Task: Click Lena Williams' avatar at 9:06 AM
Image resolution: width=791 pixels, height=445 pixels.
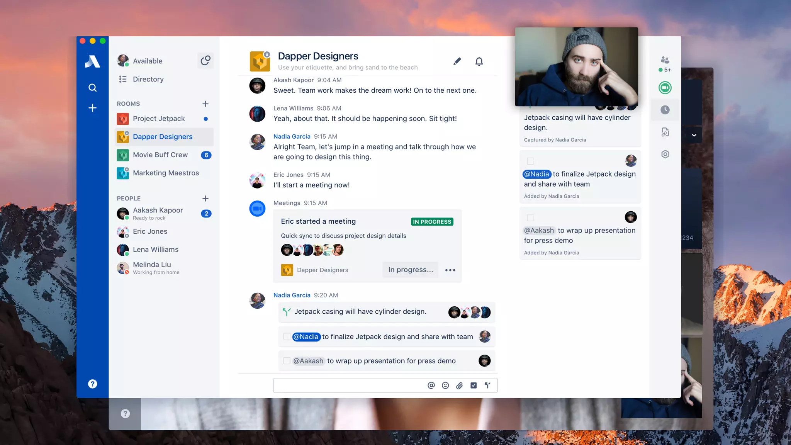Action: click(x=257, y=114)
